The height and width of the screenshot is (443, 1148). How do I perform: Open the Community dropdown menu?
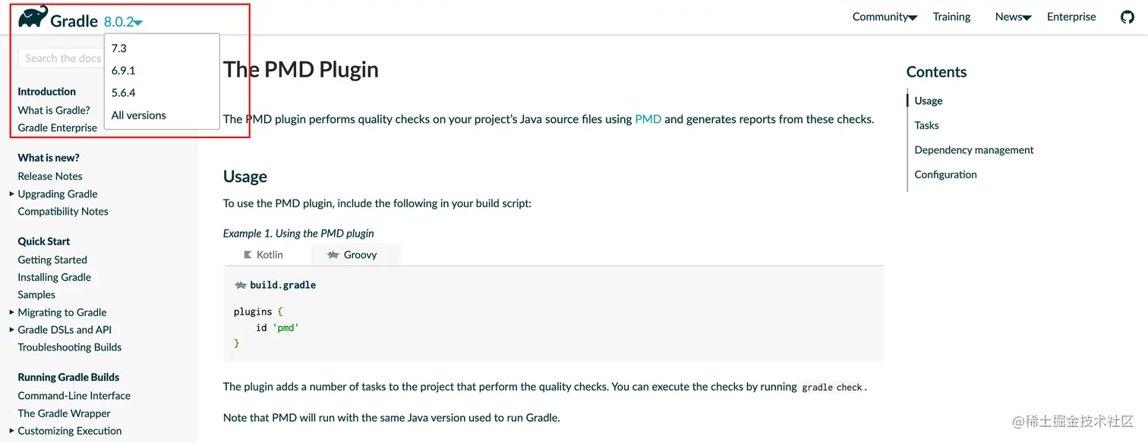[x=885, y=17]
